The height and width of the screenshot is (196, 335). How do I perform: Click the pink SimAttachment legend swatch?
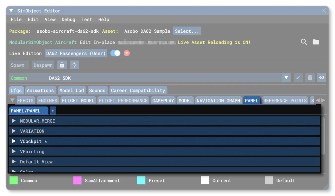tap(77, 180)
